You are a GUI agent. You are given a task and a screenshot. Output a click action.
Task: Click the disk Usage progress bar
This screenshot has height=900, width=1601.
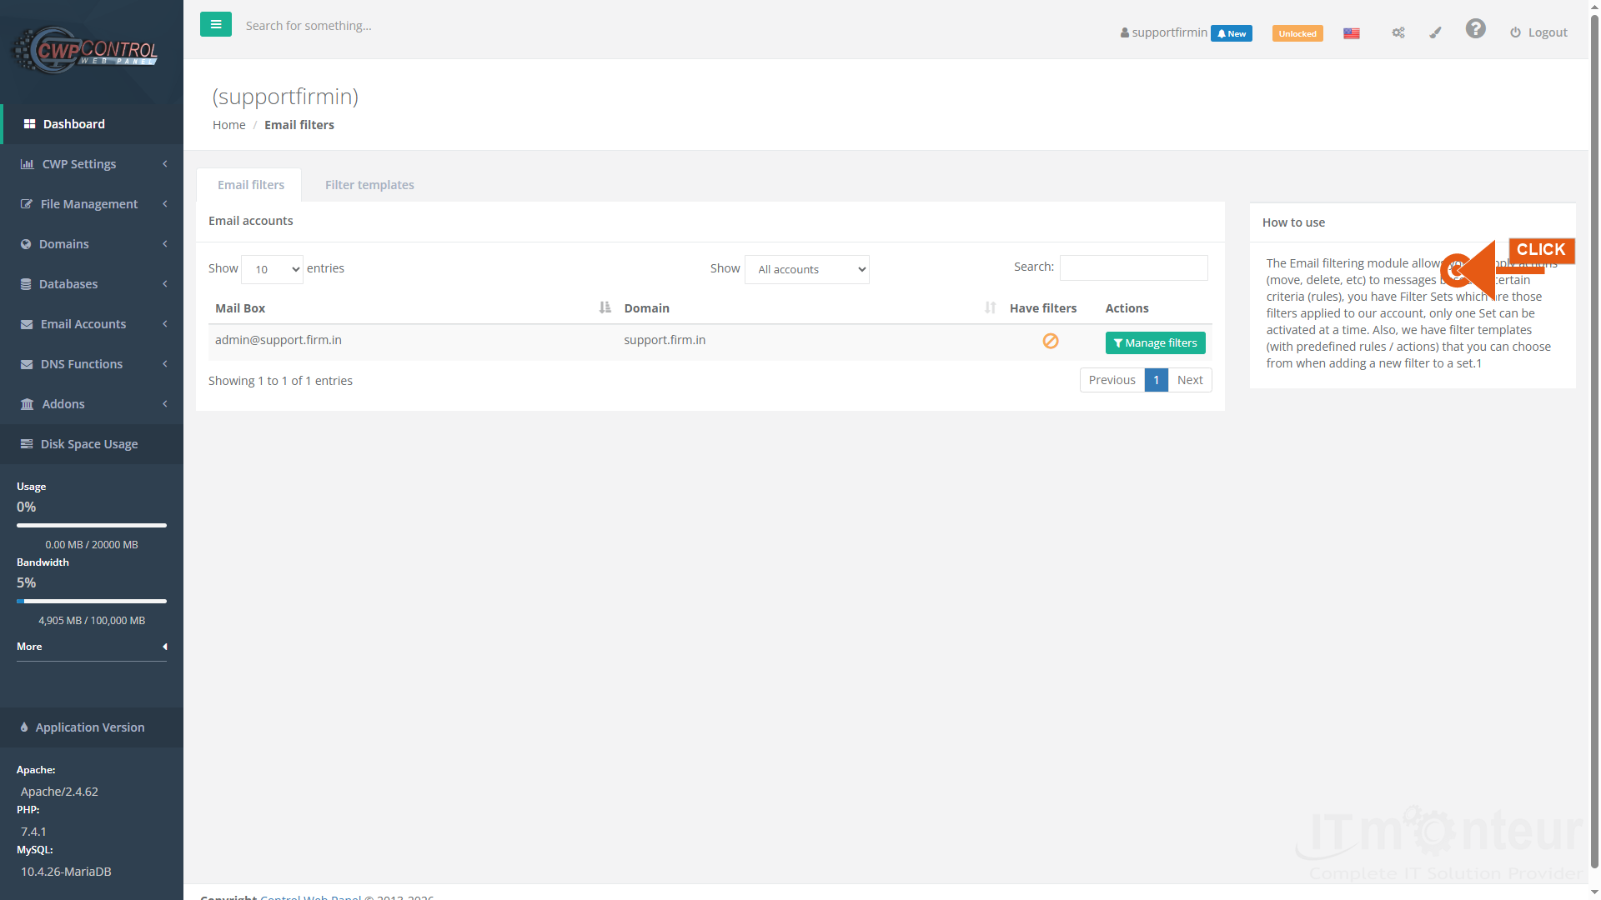point(92,525)
